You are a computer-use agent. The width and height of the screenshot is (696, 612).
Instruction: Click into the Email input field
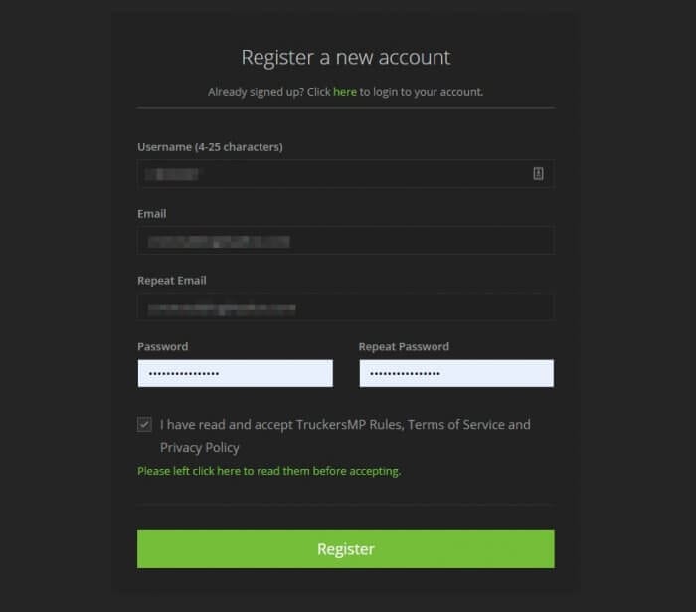click(345, 241)
